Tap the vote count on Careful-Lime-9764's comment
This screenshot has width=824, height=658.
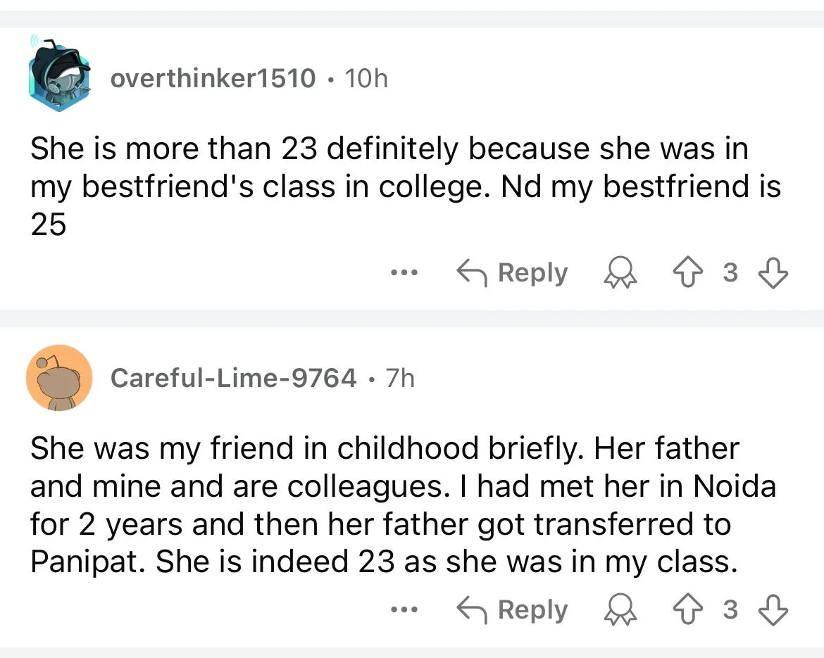point(731,609)
